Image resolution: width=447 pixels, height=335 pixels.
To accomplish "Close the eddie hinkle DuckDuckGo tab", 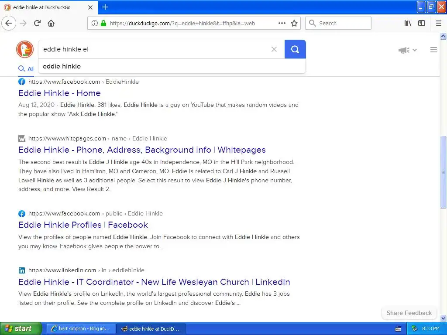I will 90,7.
